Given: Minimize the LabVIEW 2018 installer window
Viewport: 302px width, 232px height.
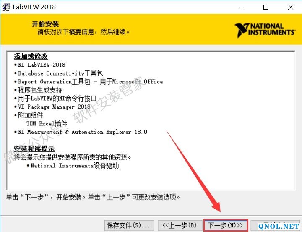Looking at the screenshot, I should [x=242, y=7].
